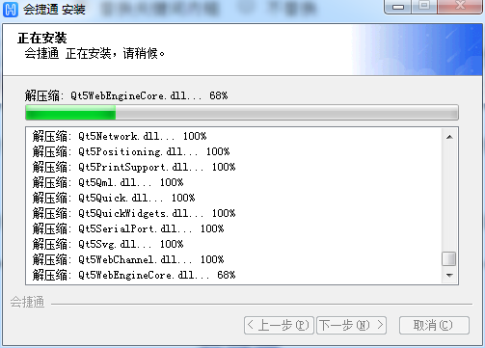Click the 取消(C) cancel button
This screenshot has height=348, width=485.
point(434,326)
